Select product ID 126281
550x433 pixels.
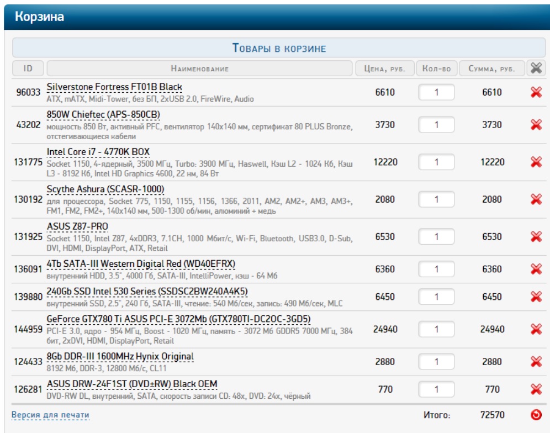pos(28,389)
